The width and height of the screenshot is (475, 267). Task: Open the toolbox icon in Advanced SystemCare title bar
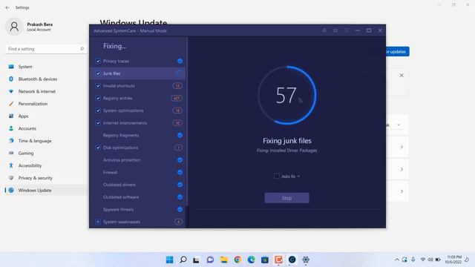pos(335,30)
